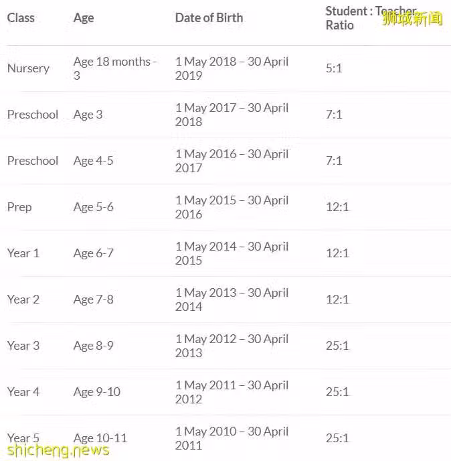
Task: Click the Preschool Age 3 cell
Action: pos(88,115)
